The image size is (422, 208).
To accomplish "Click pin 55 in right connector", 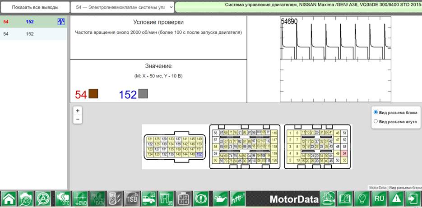I will pos(345,160).
